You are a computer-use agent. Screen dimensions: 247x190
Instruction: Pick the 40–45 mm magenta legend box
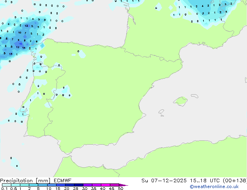point(106,185)
